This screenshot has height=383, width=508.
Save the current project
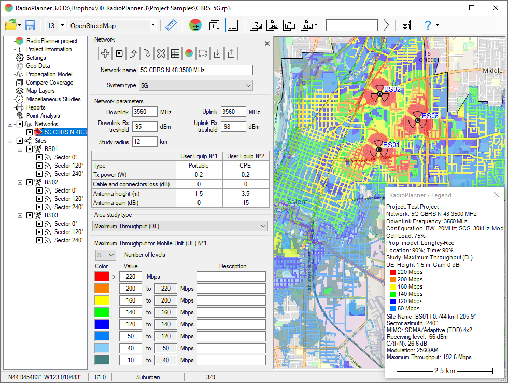(30, 24)
